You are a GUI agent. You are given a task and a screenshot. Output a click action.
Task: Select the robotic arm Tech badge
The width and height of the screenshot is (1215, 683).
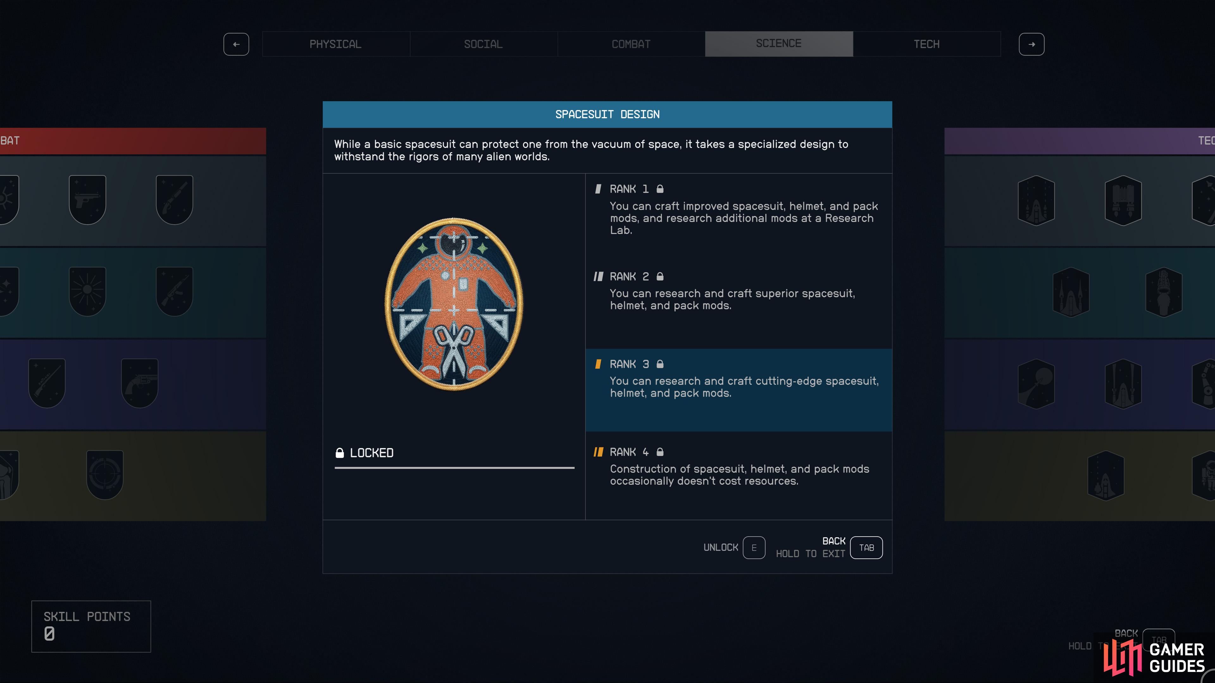1204,384
